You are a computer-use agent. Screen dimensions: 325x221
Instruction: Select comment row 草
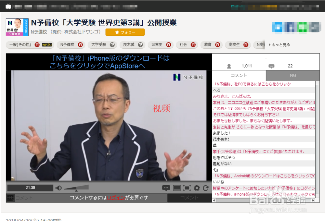264,145
